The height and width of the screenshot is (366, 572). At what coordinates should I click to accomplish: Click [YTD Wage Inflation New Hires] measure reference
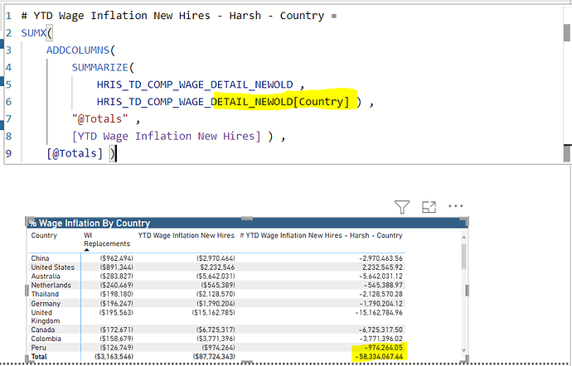tap(167, 136)
